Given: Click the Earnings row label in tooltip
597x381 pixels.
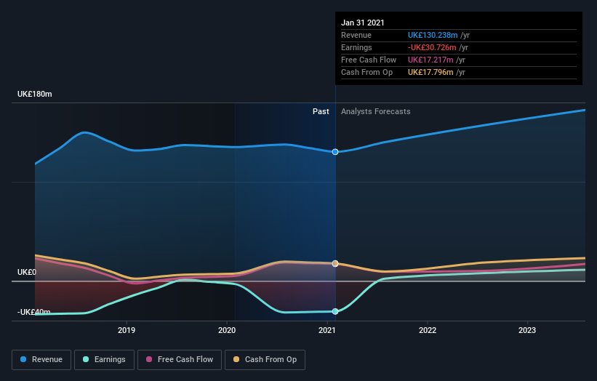Looking at the screenshot, I should [356, 47].
